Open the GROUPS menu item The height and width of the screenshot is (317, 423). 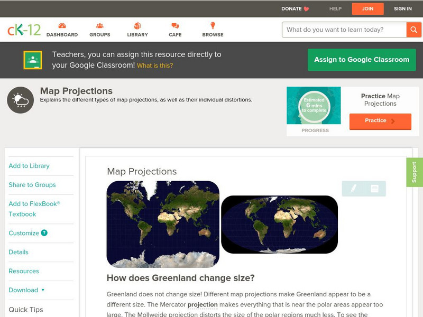(100, 35)
